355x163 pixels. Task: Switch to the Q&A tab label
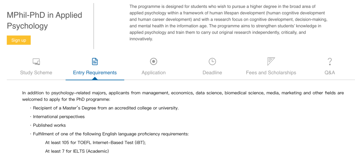(x=330, y=73)
